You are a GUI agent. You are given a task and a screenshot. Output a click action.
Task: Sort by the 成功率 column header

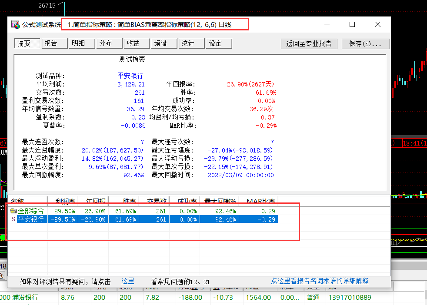coord(185,201)
